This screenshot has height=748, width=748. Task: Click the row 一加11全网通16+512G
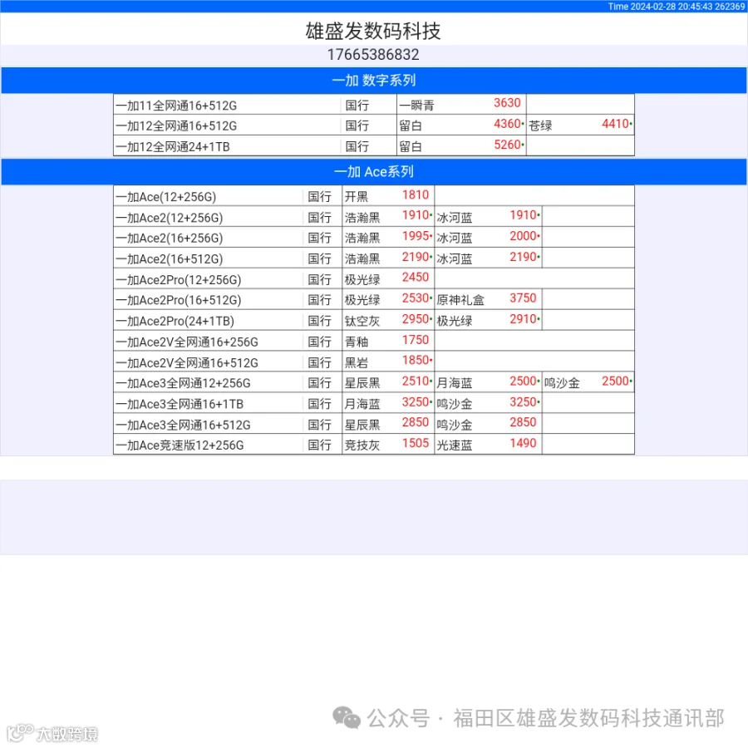click(x=374, y=105)
